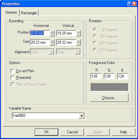Enable the Do not Print checkbox

click(12, 71)
